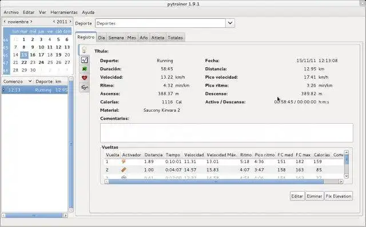Click laps table scroll-right arrow

click(x=341, y=181)
